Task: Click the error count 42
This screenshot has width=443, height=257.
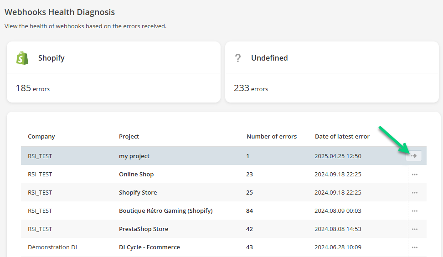Action: pos(249,229)
